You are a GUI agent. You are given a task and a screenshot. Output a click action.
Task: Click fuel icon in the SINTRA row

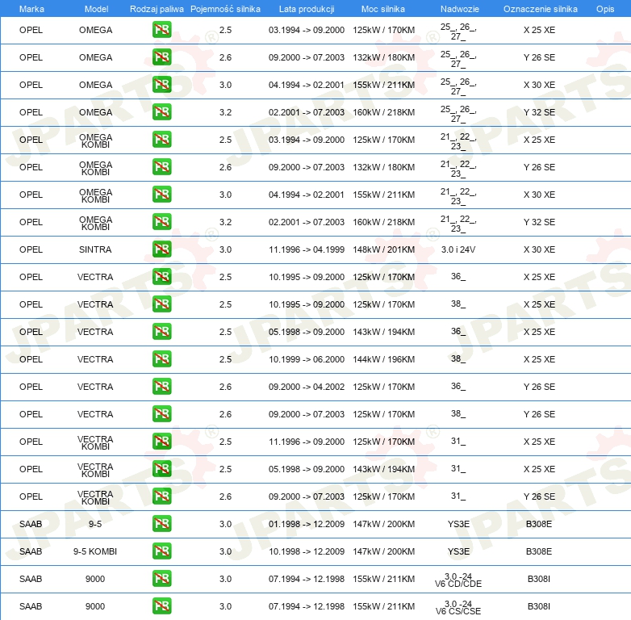pos(161,249)
